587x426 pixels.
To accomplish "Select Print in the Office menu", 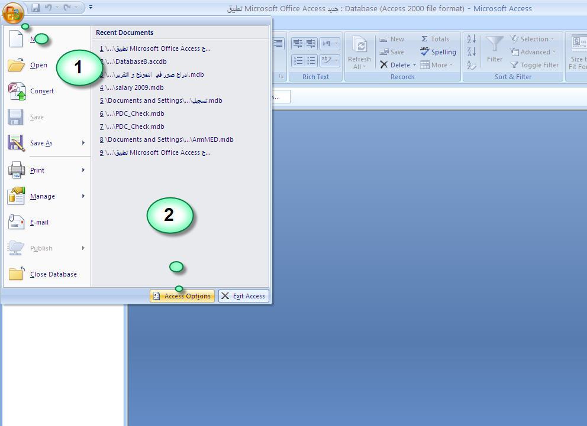I will 37,170.
